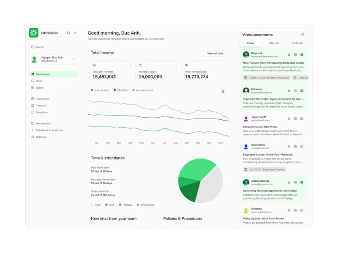Mark Ariana Grande announcement as read
338x253 pixels.
tap(302, 183)
